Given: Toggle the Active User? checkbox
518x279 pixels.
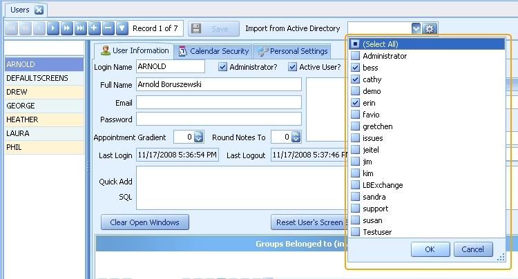Looking at the screenshot, I should click(292, 67).
